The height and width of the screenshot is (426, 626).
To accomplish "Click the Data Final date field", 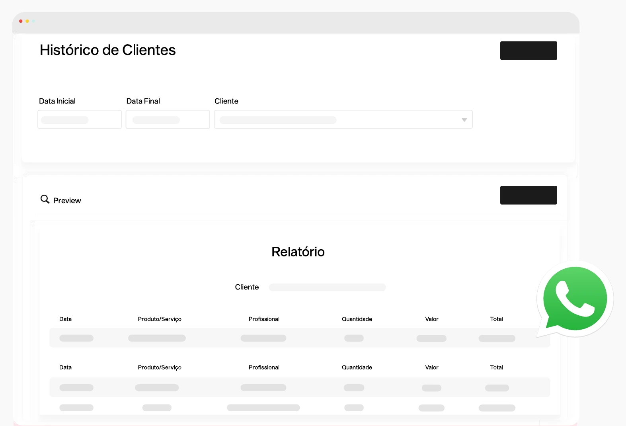I will pos(168,119).
